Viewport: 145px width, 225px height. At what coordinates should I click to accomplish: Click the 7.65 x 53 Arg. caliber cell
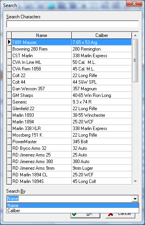click(x=102, y=42)
